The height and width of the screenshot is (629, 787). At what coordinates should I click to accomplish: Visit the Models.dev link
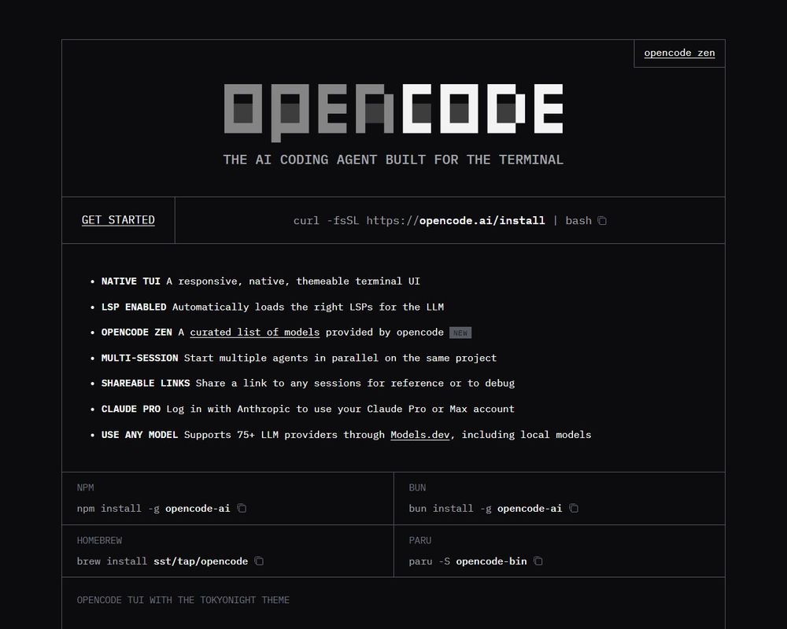[420, 434]
